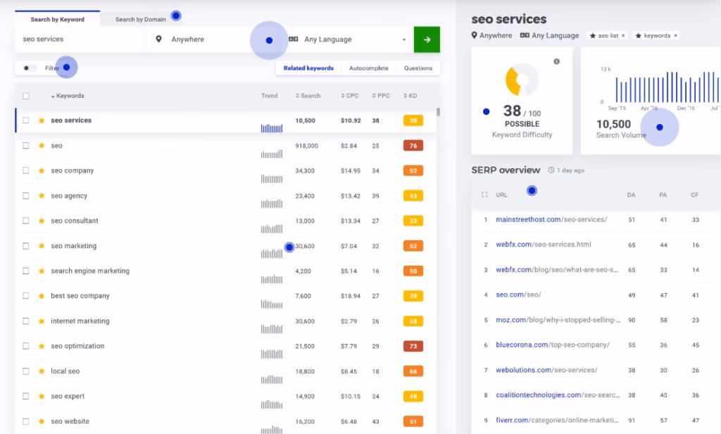Switch to the Search by Domain tab
This screenshot has height=434, width=721.
(x=141, y=20)
